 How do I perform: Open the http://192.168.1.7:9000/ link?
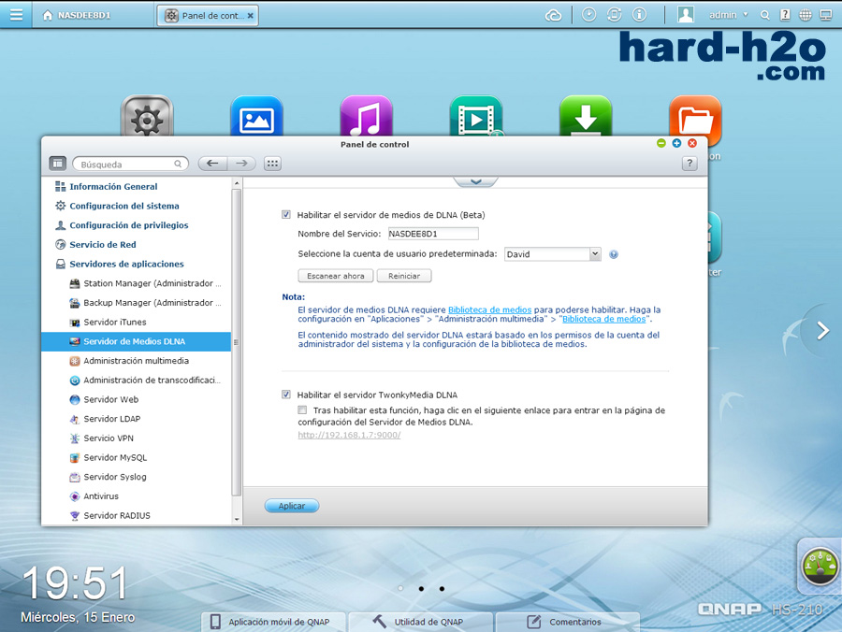tap(349, 435)
